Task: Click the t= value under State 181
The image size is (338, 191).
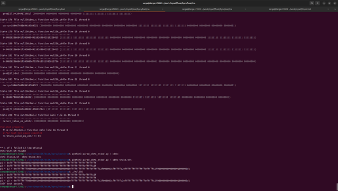Action: [x=130, y=61]
